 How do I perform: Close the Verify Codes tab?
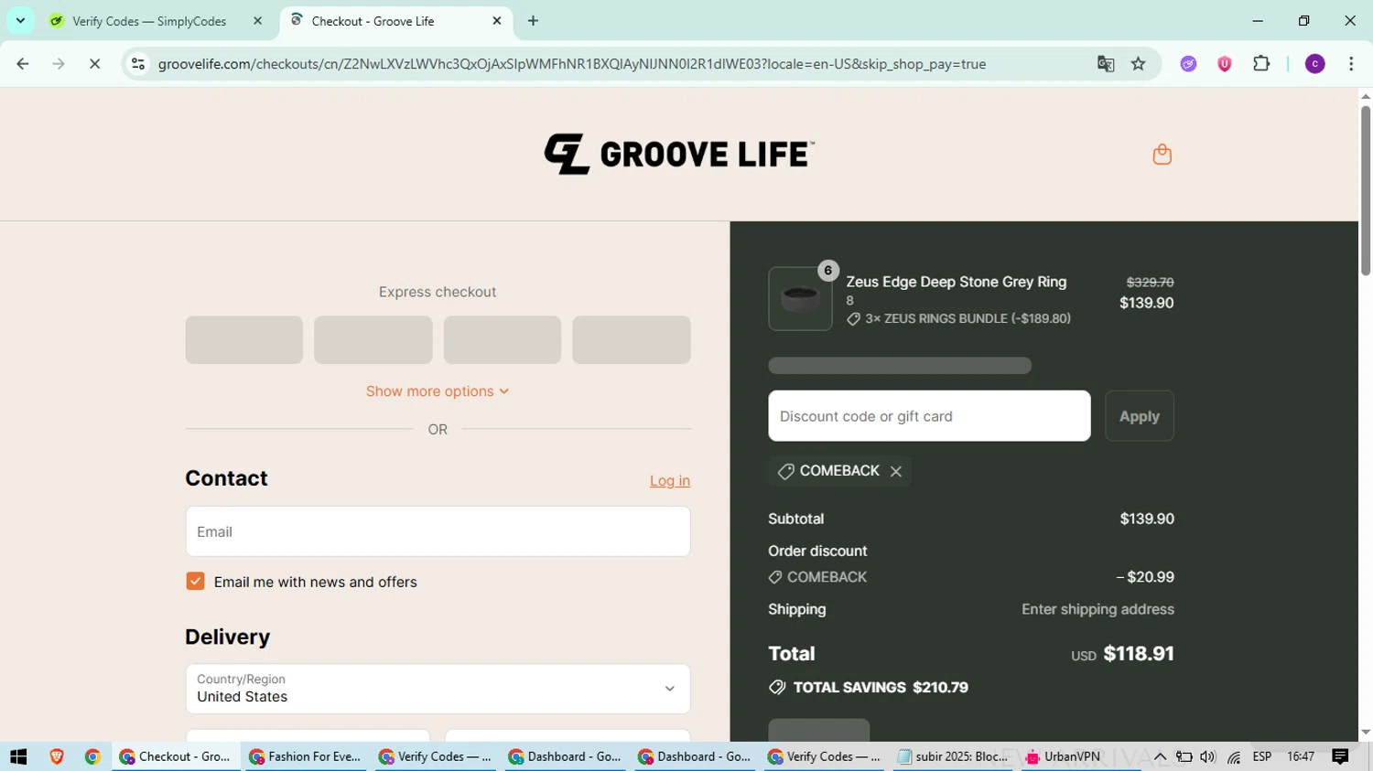pos(257,21)
